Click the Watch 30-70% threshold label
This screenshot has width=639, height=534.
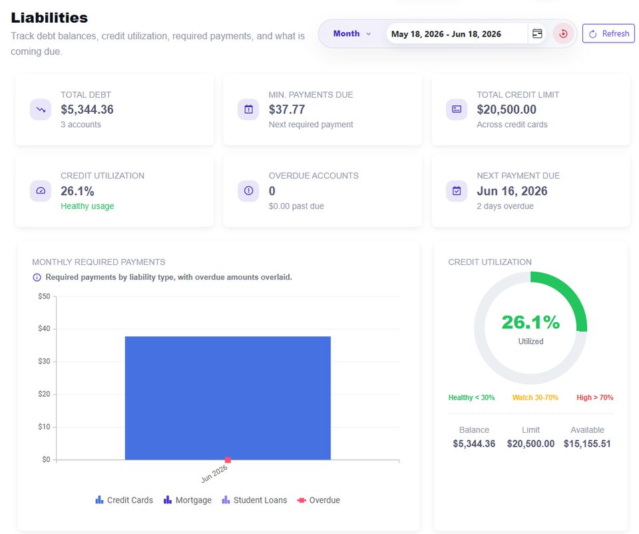[x=535, y=398]
